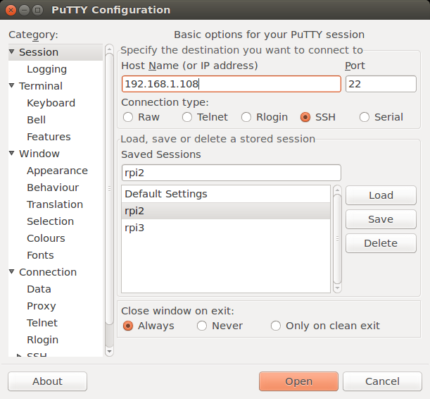Open the Features settings category
430x399 pixels.
[x=49, y=137]
